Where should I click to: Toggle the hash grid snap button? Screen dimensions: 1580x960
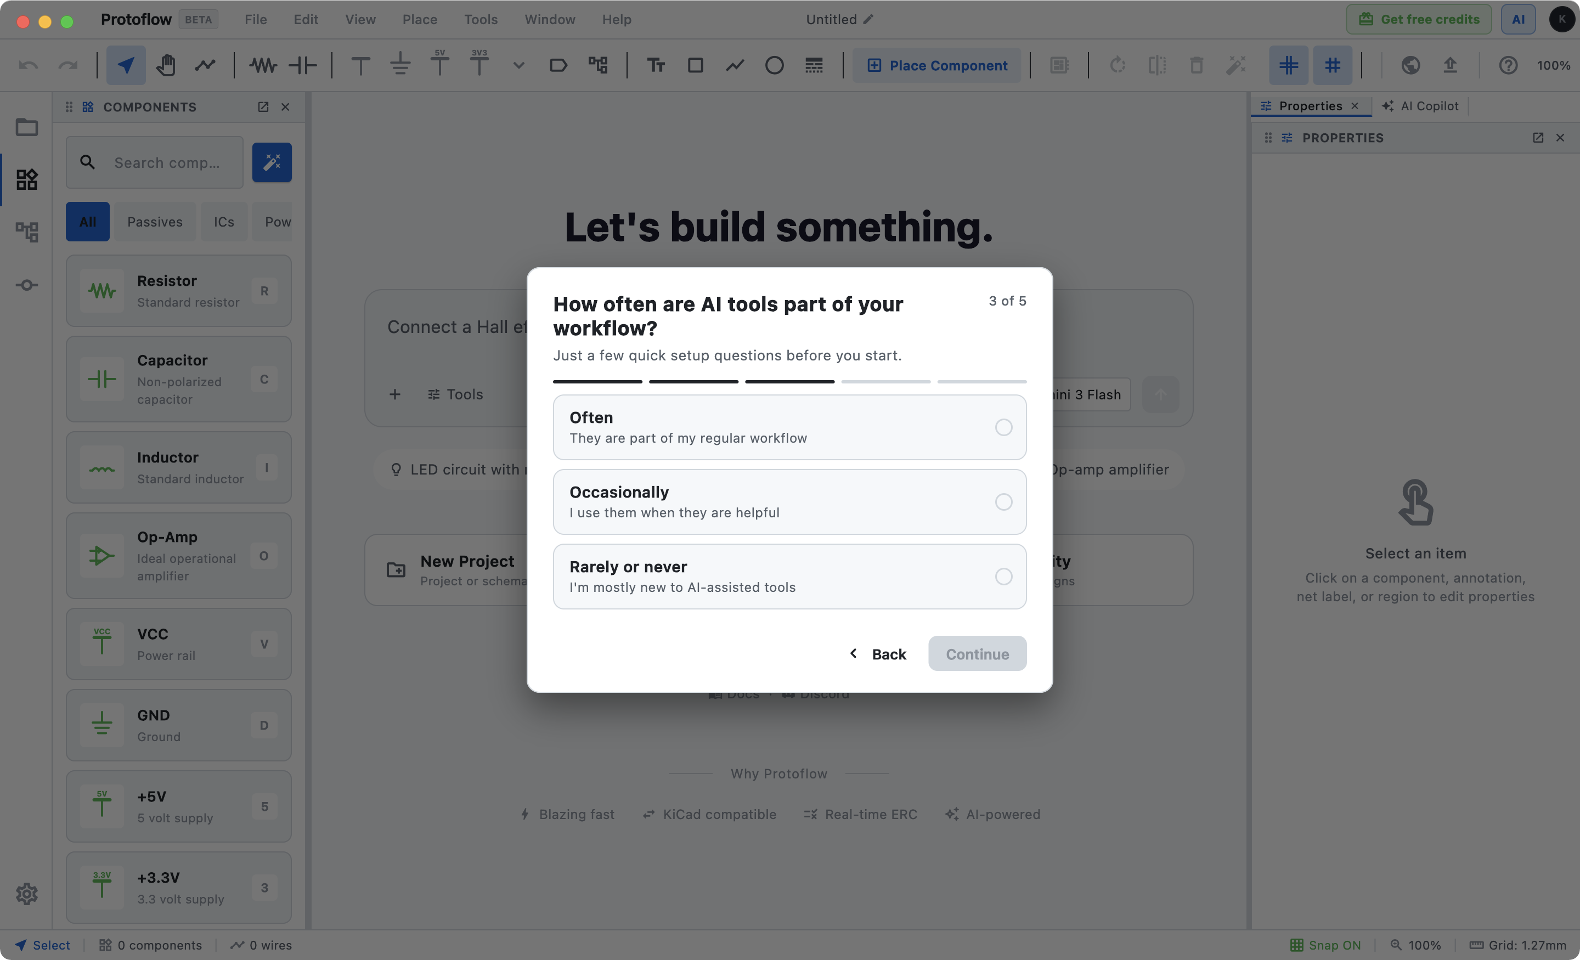coord(1333,65)
